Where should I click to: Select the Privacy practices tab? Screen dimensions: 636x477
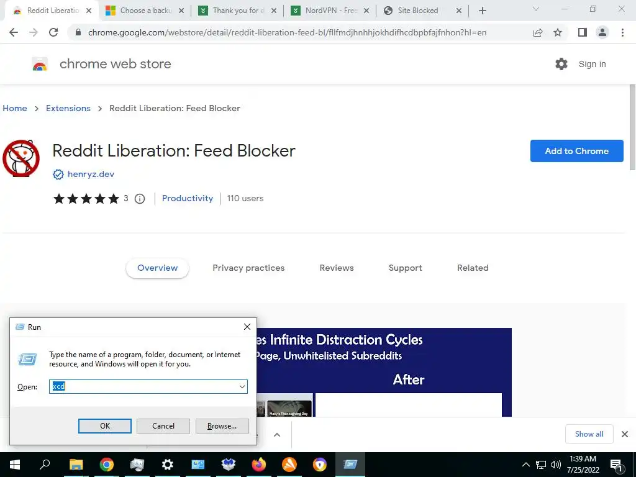(248, 268)
